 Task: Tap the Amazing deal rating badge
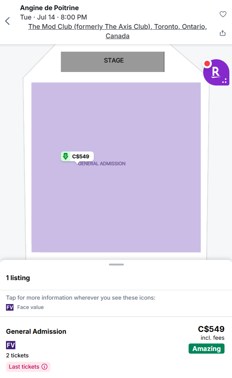(206, 348)
